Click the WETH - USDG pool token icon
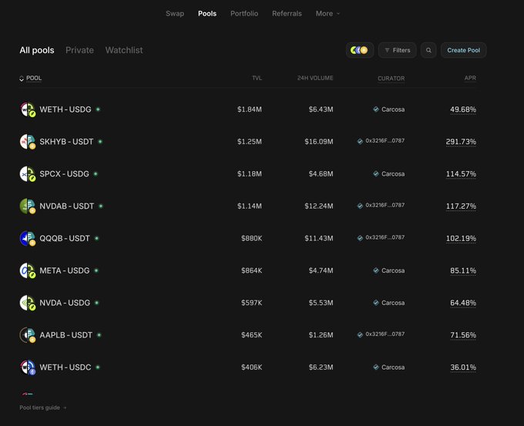This screenshot has height=426, width=524. (x=28, y=109)
